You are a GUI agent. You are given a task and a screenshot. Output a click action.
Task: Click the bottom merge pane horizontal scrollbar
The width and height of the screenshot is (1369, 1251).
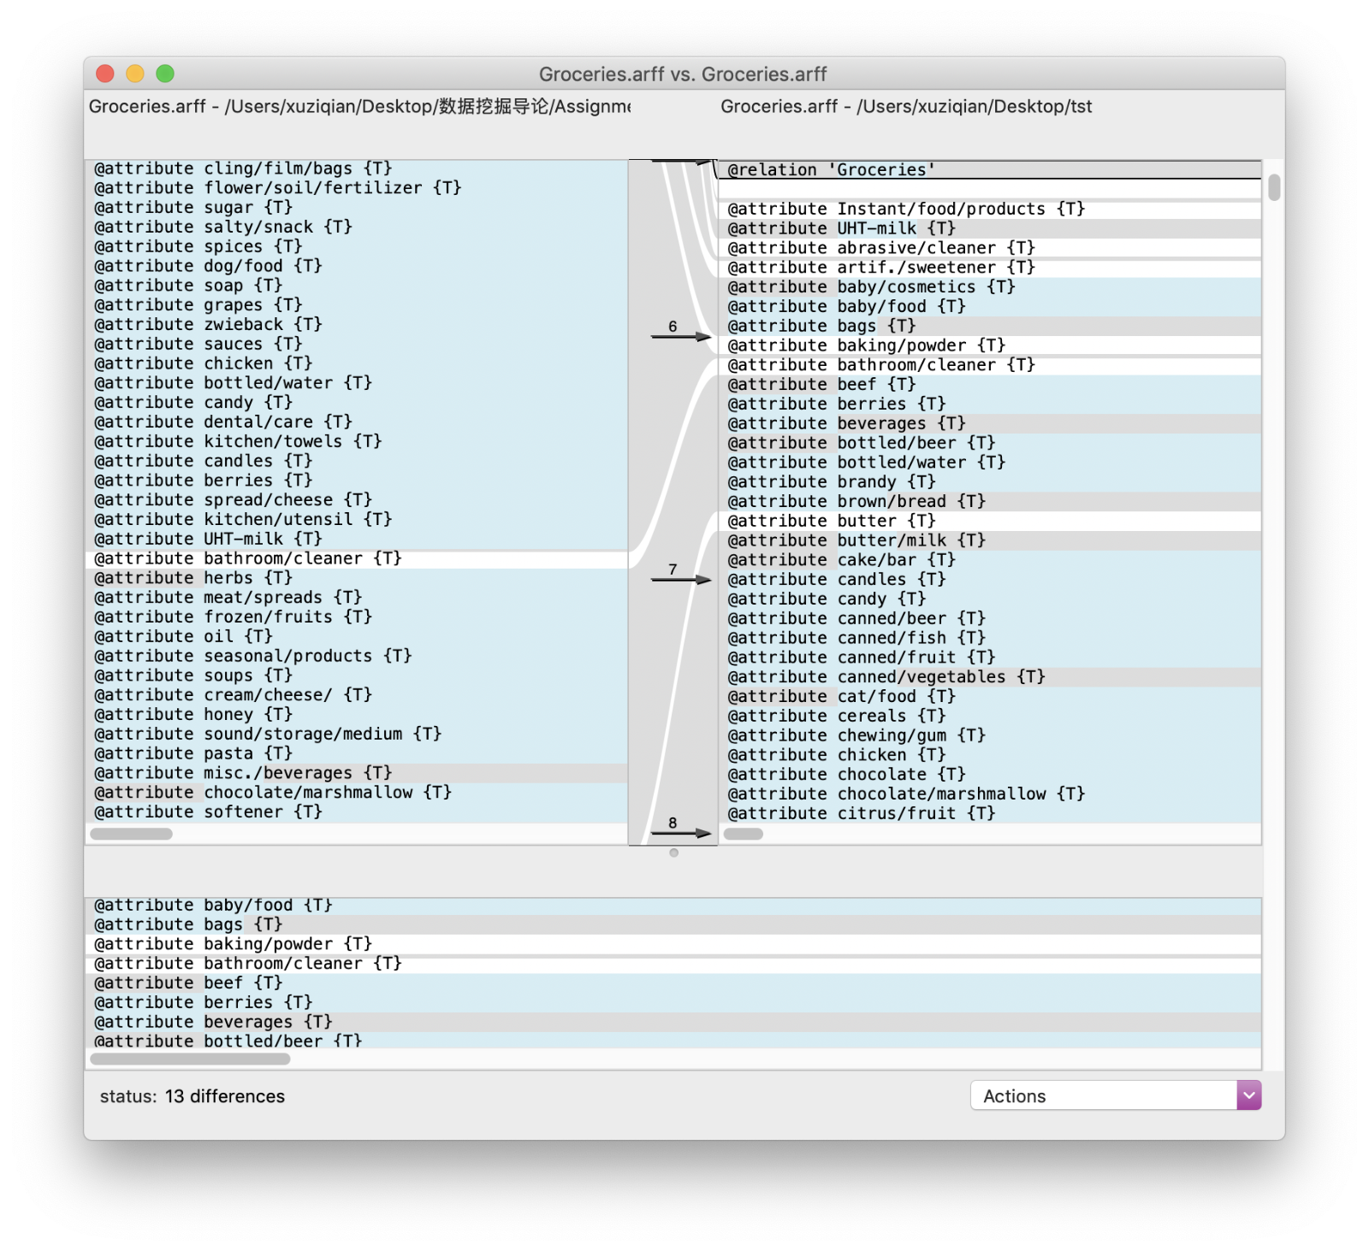(x=190, y=1059)
